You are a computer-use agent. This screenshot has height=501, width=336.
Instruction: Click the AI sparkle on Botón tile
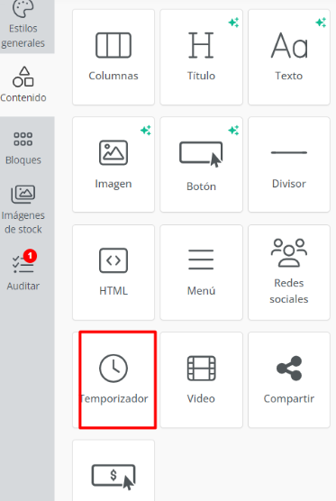pos(233,131)
